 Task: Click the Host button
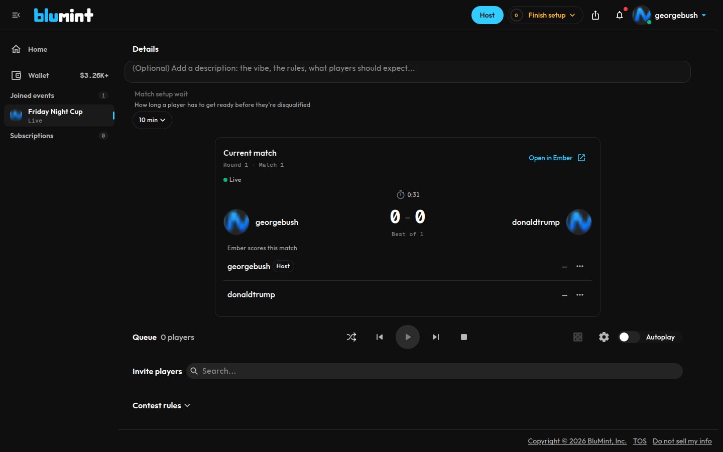click(x=487, y=15)
